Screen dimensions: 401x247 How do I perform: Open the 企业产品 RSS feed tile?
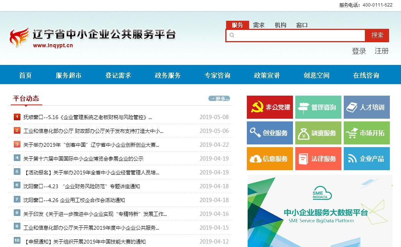coord(366,159)
